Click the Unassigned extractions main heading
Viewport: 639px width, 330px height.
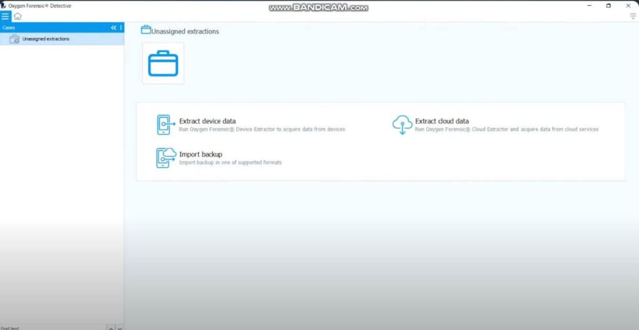click(185, 31)
